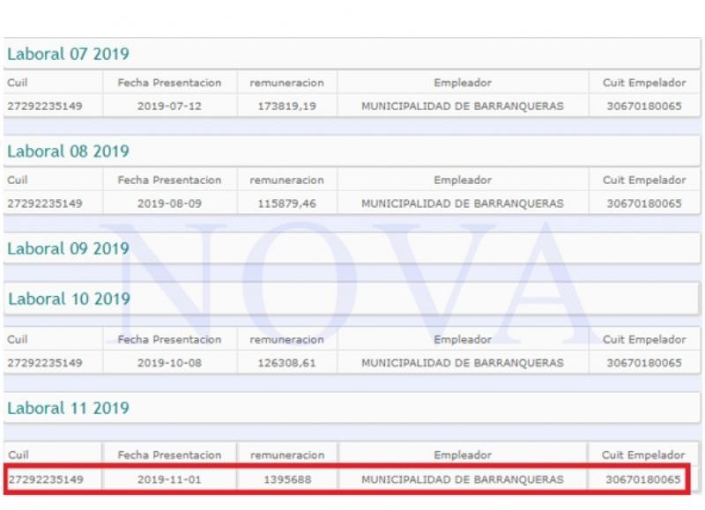This screenshot has height=510, width=705.
Task: Select the date cell 2019-08-09
Action: coord(169,203)
